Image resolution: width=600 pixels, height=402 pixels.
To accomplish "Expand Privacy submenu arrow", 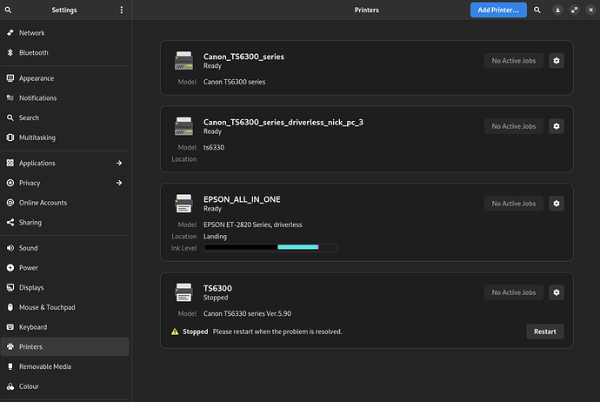I will pyautogui.click(x=119, y=183).
